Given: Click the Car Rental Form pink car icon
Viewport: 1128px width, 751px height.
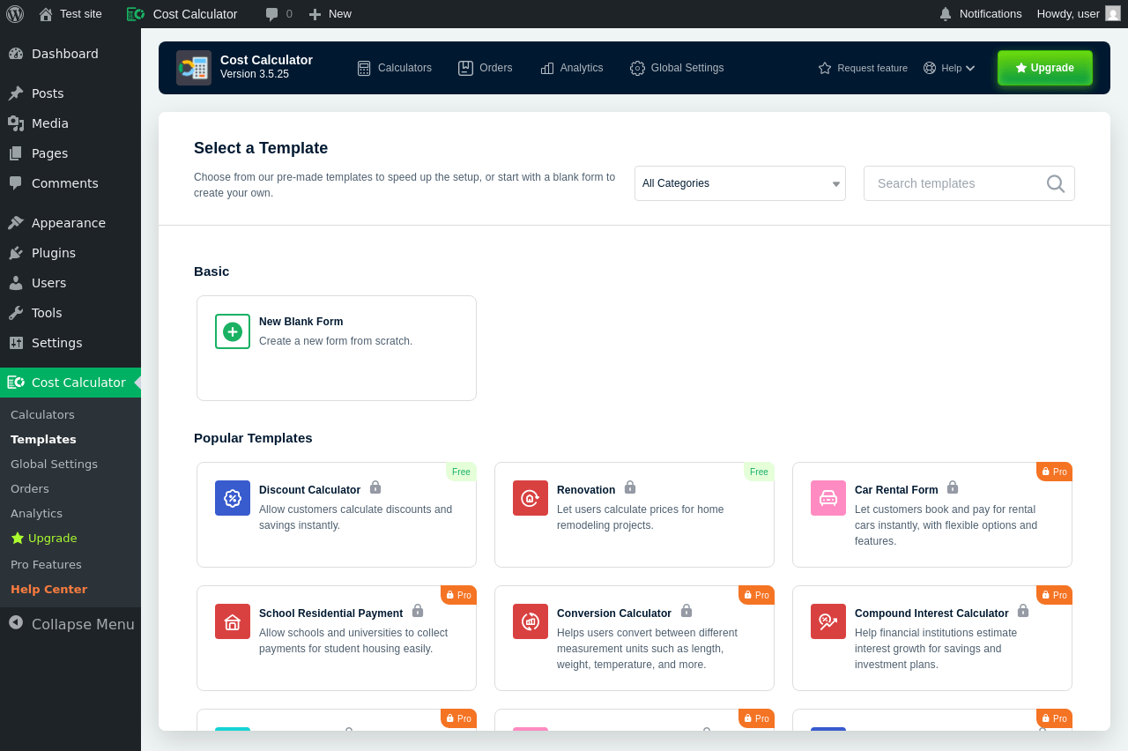Looking at the screenshot, I should 828,498.
